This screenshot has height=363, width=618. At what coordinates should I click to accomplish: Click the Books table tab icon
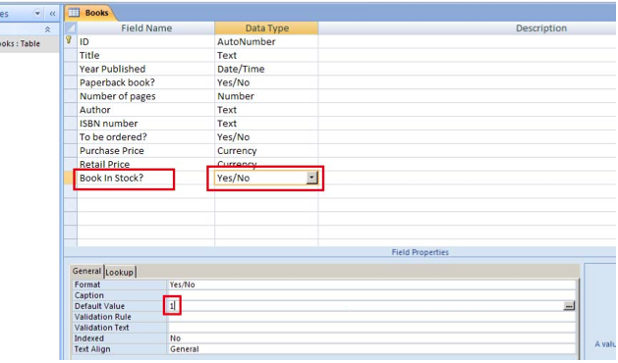click(x=74, y=13)
